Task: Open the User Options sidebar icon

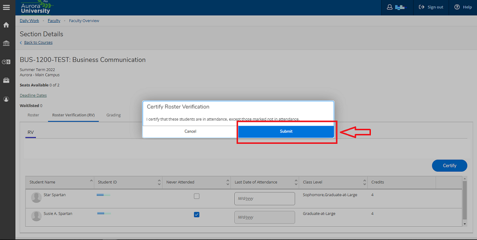Action: [6, 99]
